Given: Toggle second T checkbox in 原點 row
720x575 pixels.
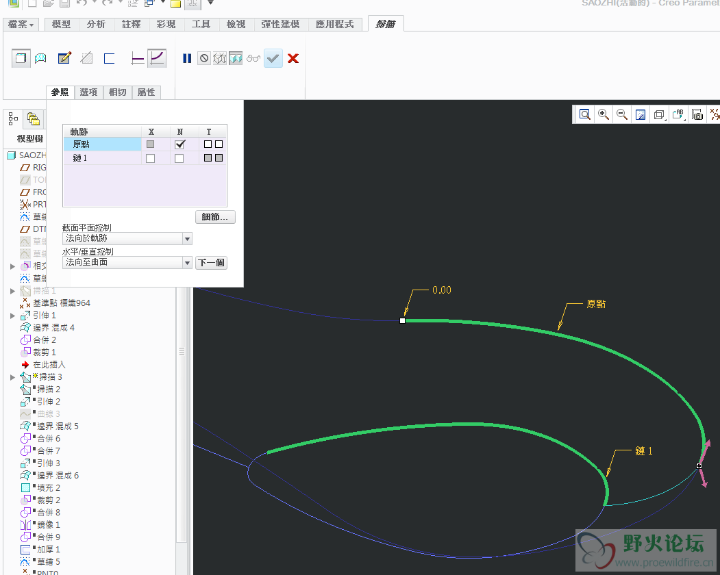Looking at the screenshot, I should pos(219,144).
